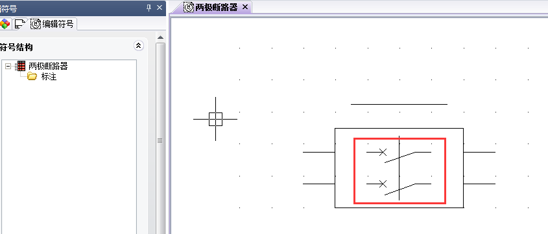Click the panel scrollbar up arrow
This screenshot has height=234, width=548.
160,37
